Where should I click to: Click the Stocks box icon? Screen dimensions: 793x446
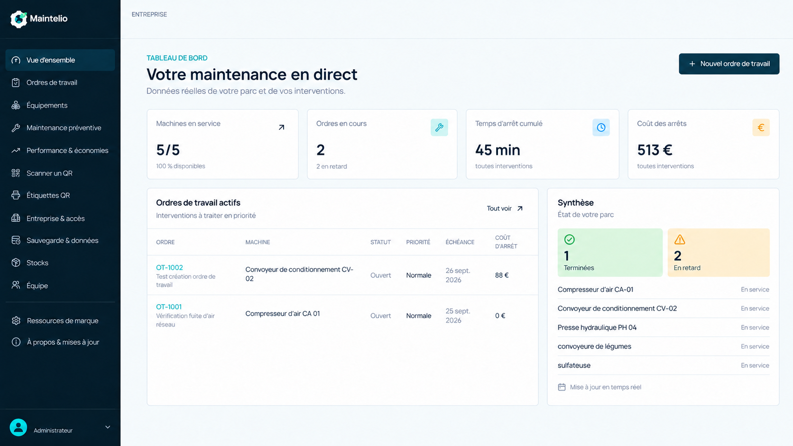click(16, 263)
